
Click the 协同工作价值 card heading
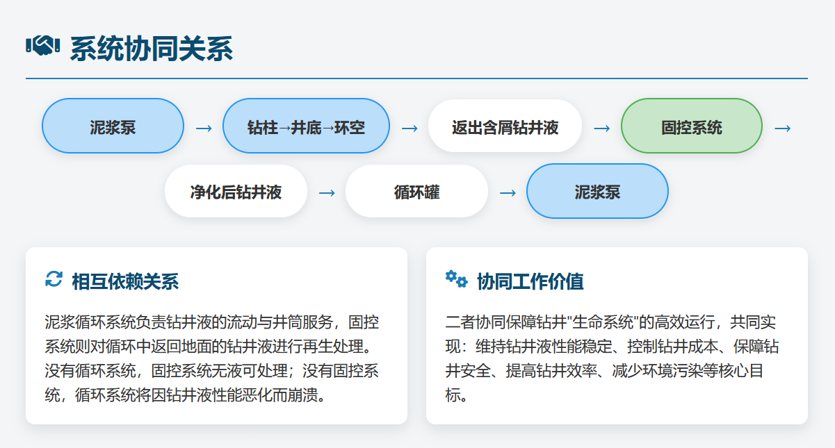click(530, 281)
